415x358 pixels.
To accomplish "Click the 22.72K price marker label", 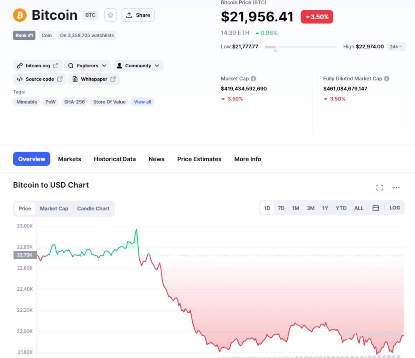I will pyautogui.click(x=25, y=255).
